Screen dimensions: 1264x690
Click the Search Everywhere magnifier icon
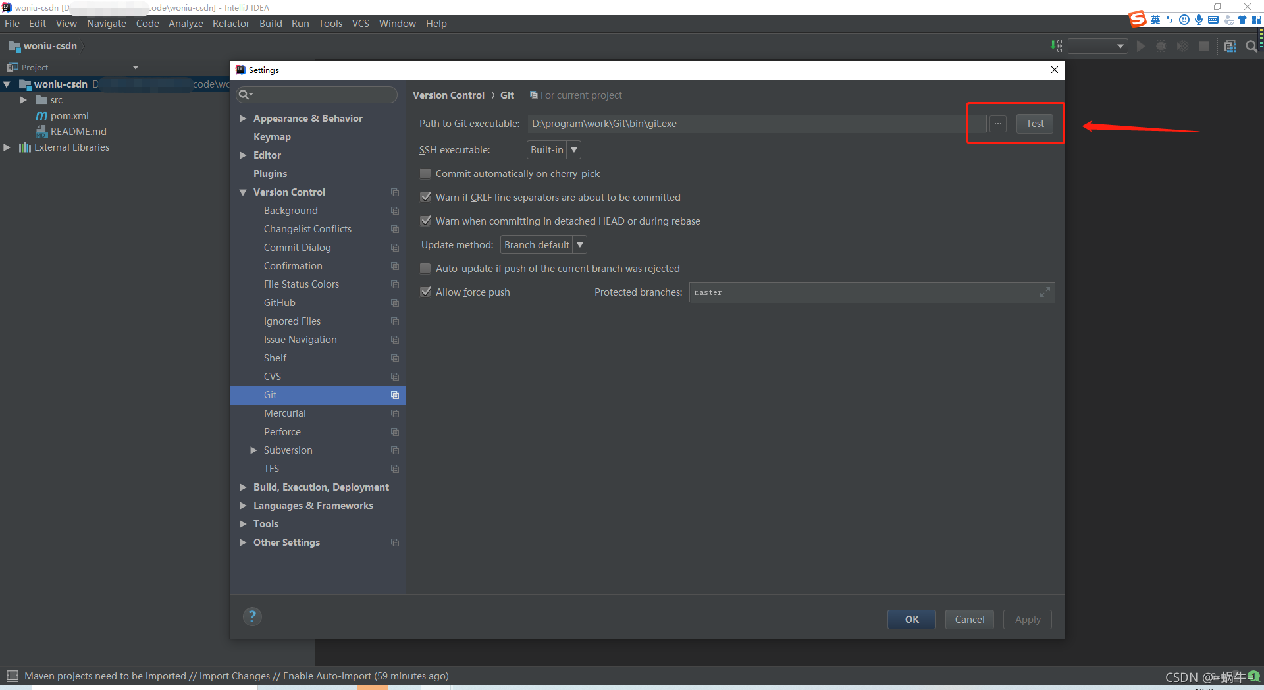[1251, 46]
